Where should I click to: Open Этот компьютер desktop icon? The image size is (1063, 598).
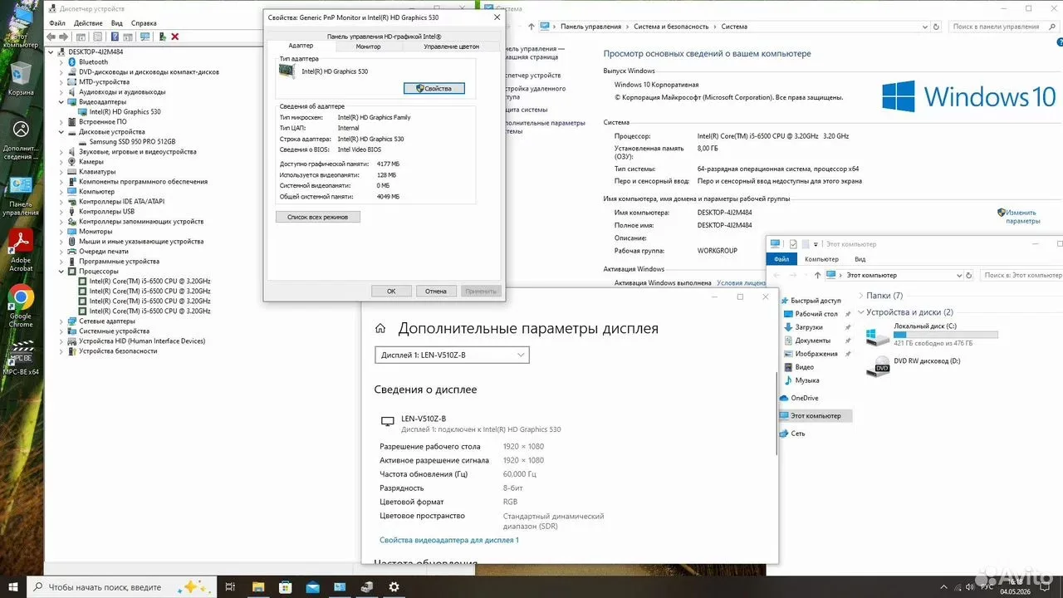click(21, 29)
